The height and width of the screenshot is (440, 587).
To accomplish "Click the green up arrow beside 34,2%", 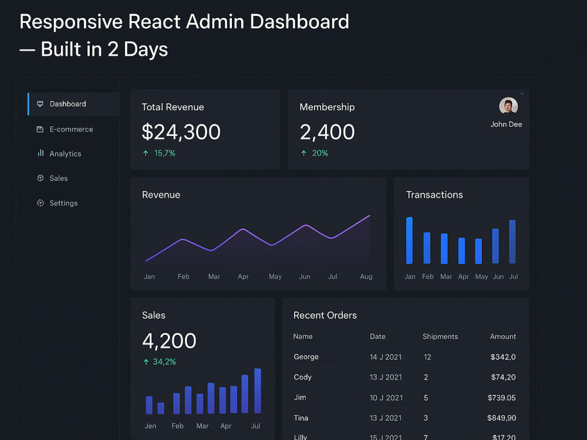I will click(146, 362).
